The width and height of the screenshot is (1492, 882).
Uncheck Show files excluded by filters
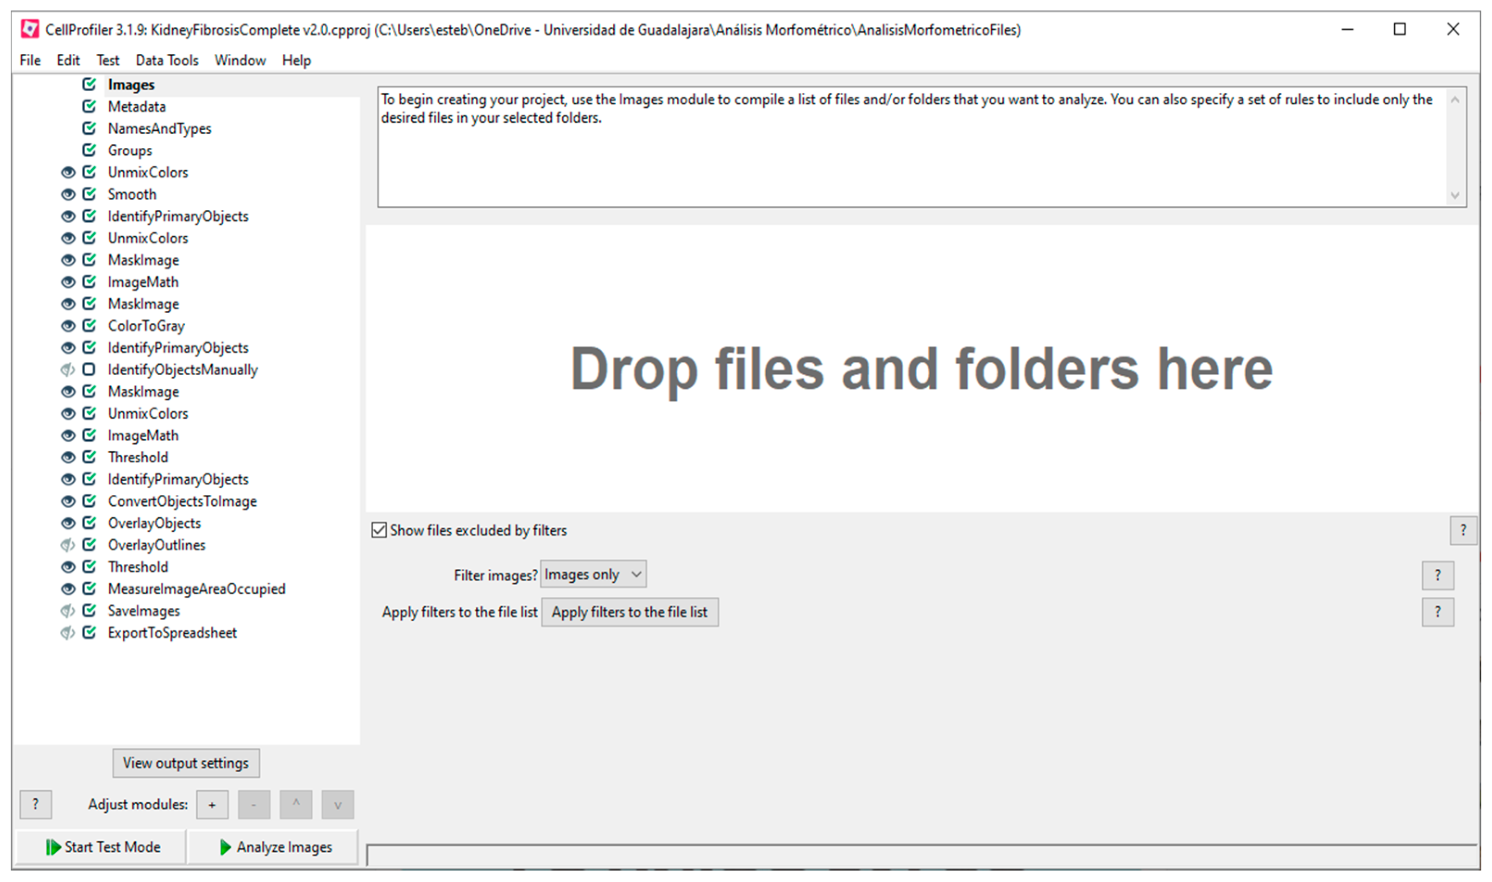[379, 530]
